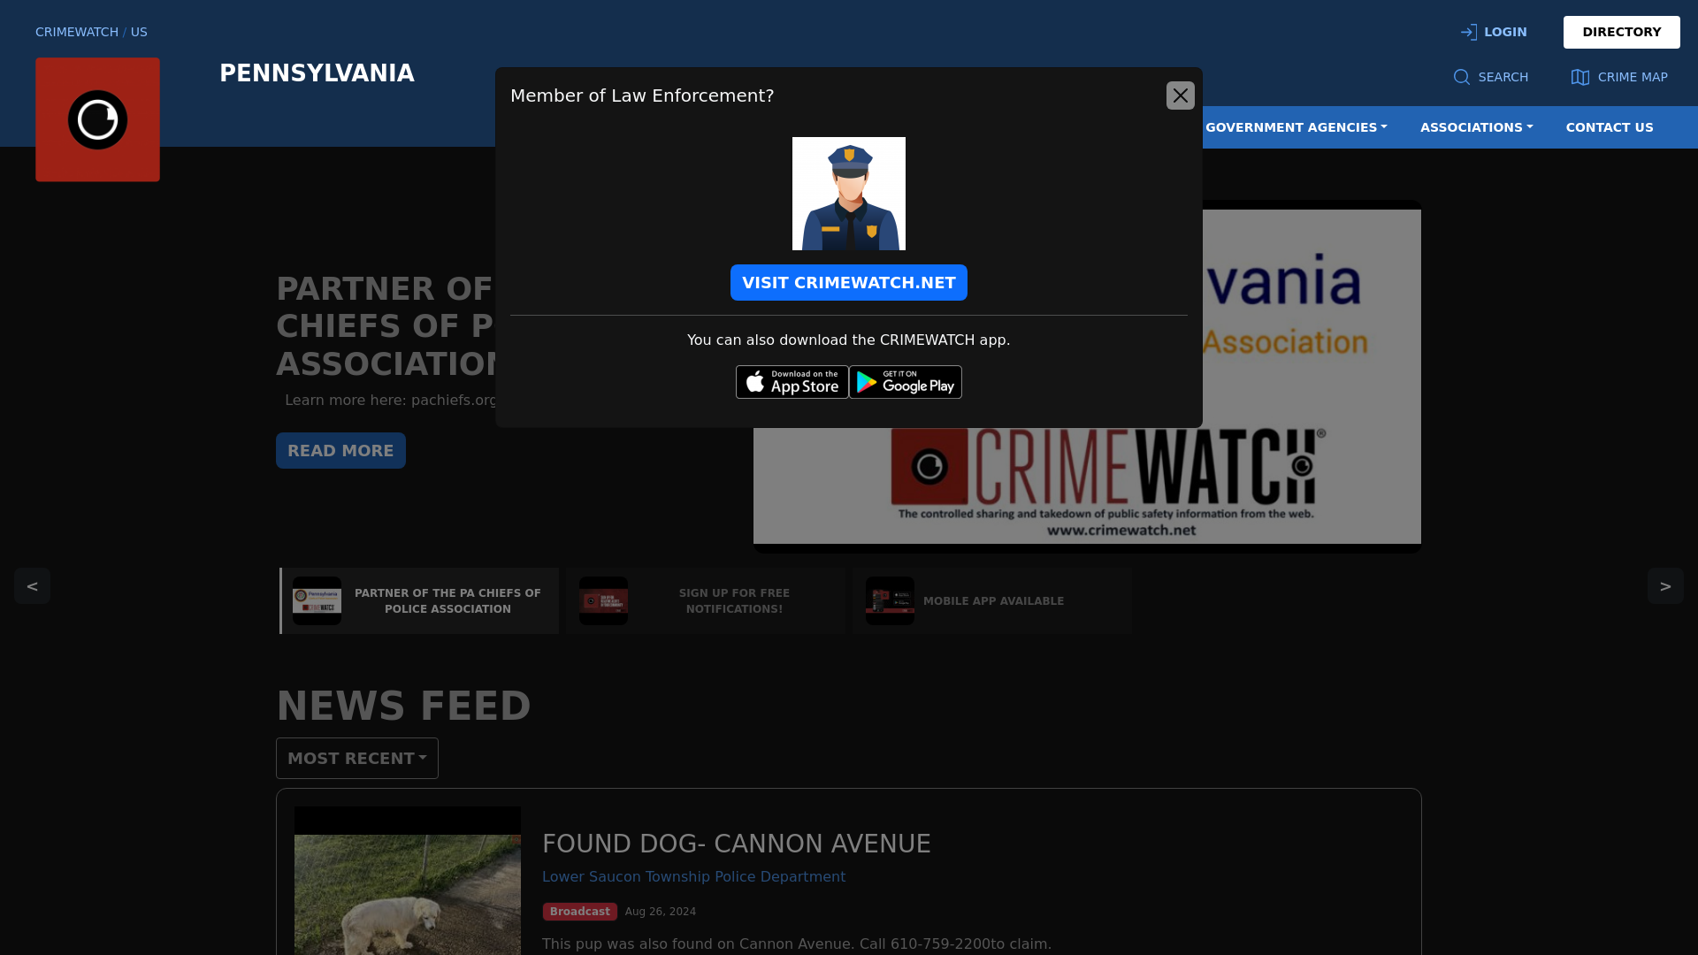
Task: Open the Google Play download badge
Action: pyautogui.click(x=906, y=382)
